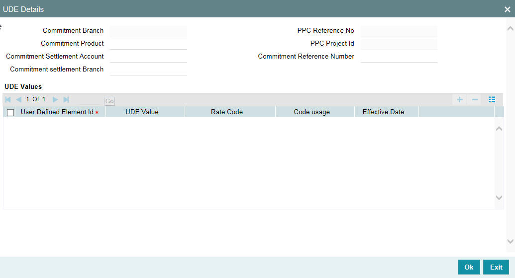Go to first page of UDE Values
This screenshot has width=515, height=278.
coord(8,99)
